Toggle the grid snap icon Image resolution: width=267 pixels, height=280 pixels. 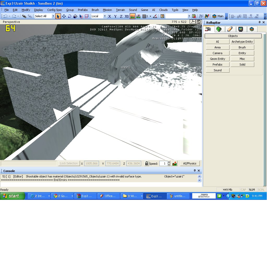coord(145,16)
